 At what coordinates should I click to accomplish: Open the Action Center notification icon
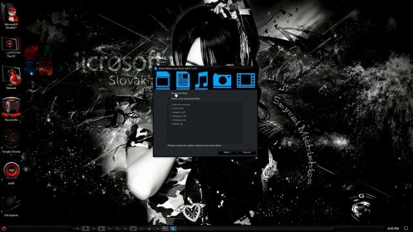(x=406, y=229)
